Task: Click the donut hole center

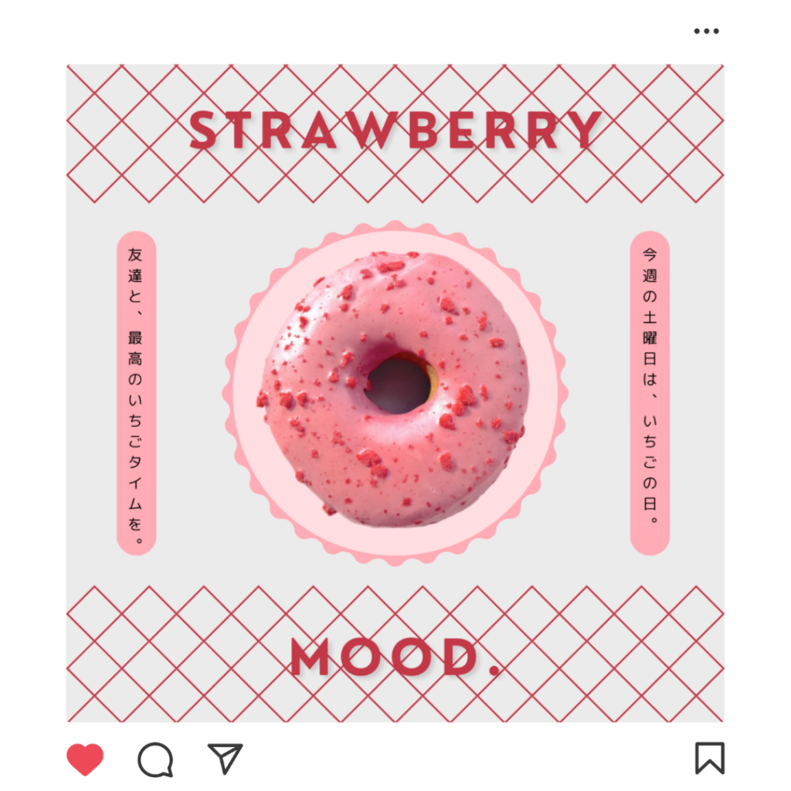Action: pyautogui.click(x=398, y=385)
